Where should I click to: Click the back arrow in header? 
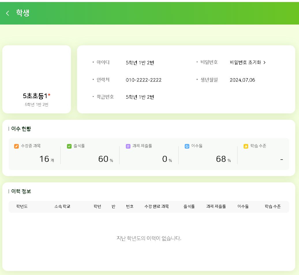(x=8, y=13)
